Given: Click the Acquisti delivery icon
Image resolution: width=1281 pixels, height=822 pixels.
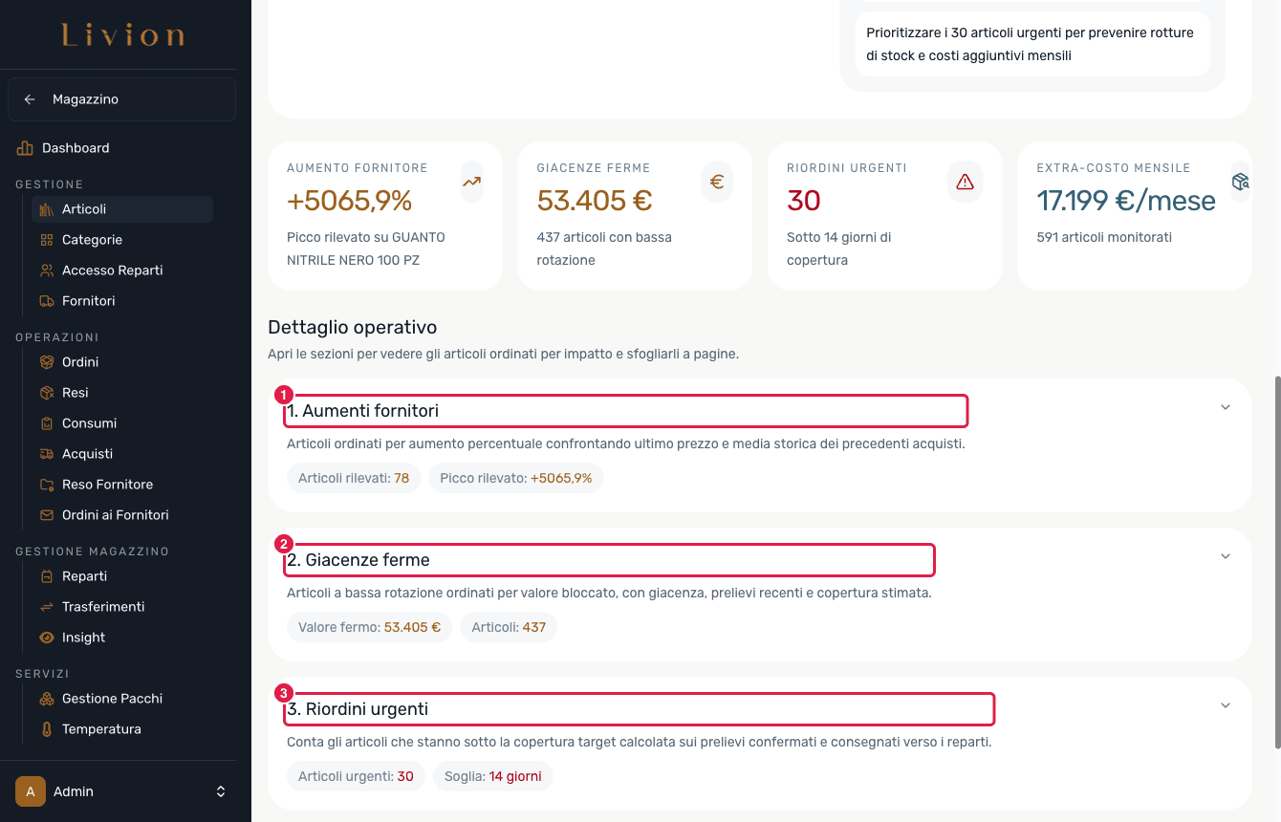Looking at the screenshot, I should click(46, 454).
